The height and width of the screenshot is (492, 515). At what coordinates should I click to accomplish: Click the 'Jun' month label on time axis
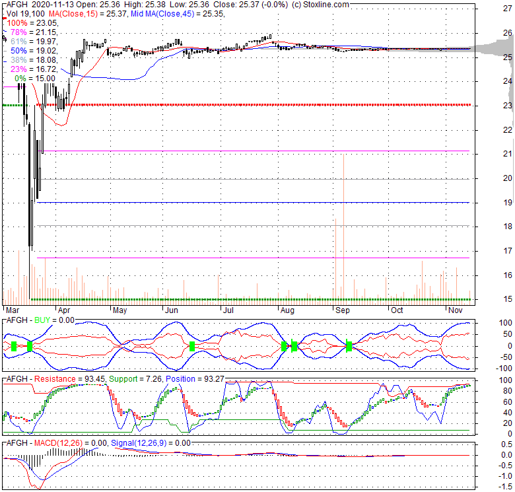pos(172,310)
